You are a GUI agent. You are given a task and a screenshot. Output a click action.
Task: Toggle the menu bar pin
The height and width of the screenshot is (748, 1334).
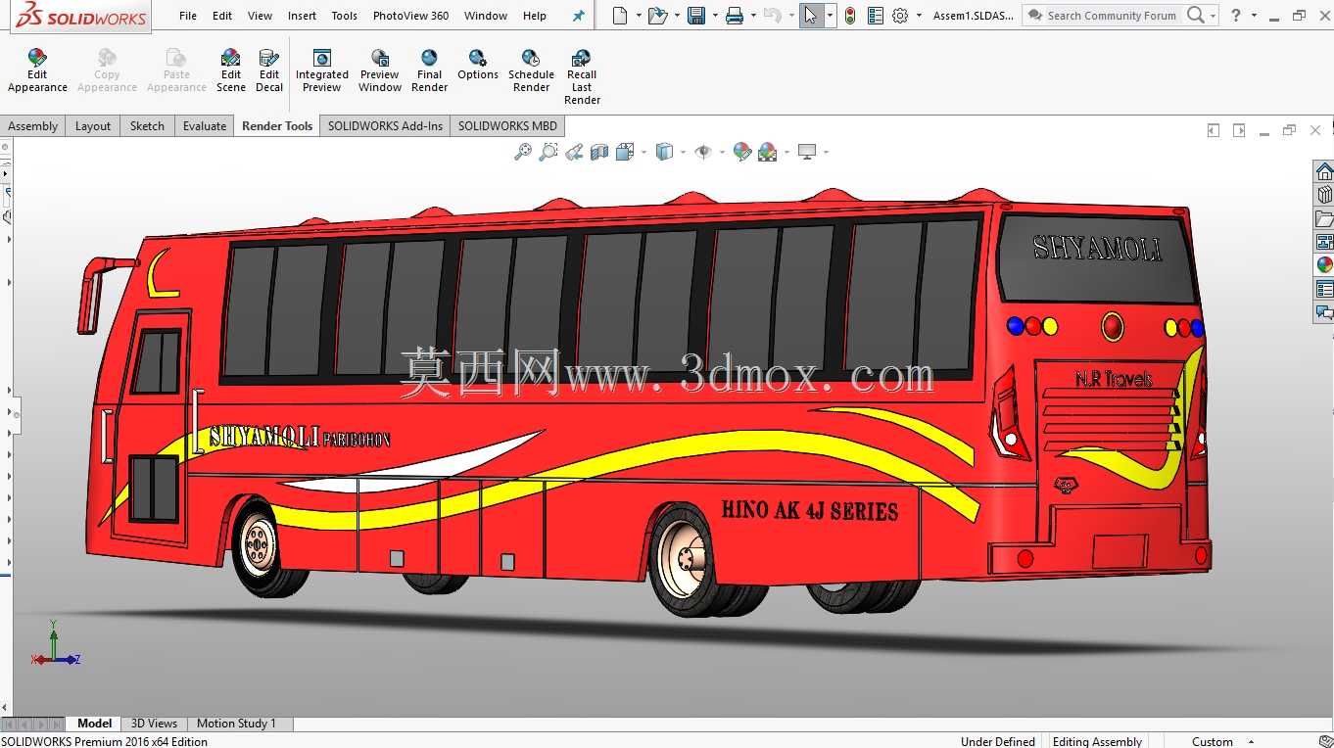pyautogui.click(x=578, y=16)
